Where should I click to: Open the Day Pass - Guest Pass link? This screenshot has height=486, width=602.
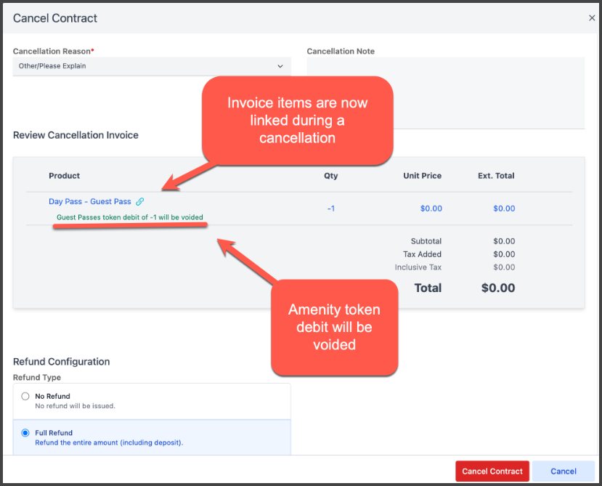click(89, 202)
